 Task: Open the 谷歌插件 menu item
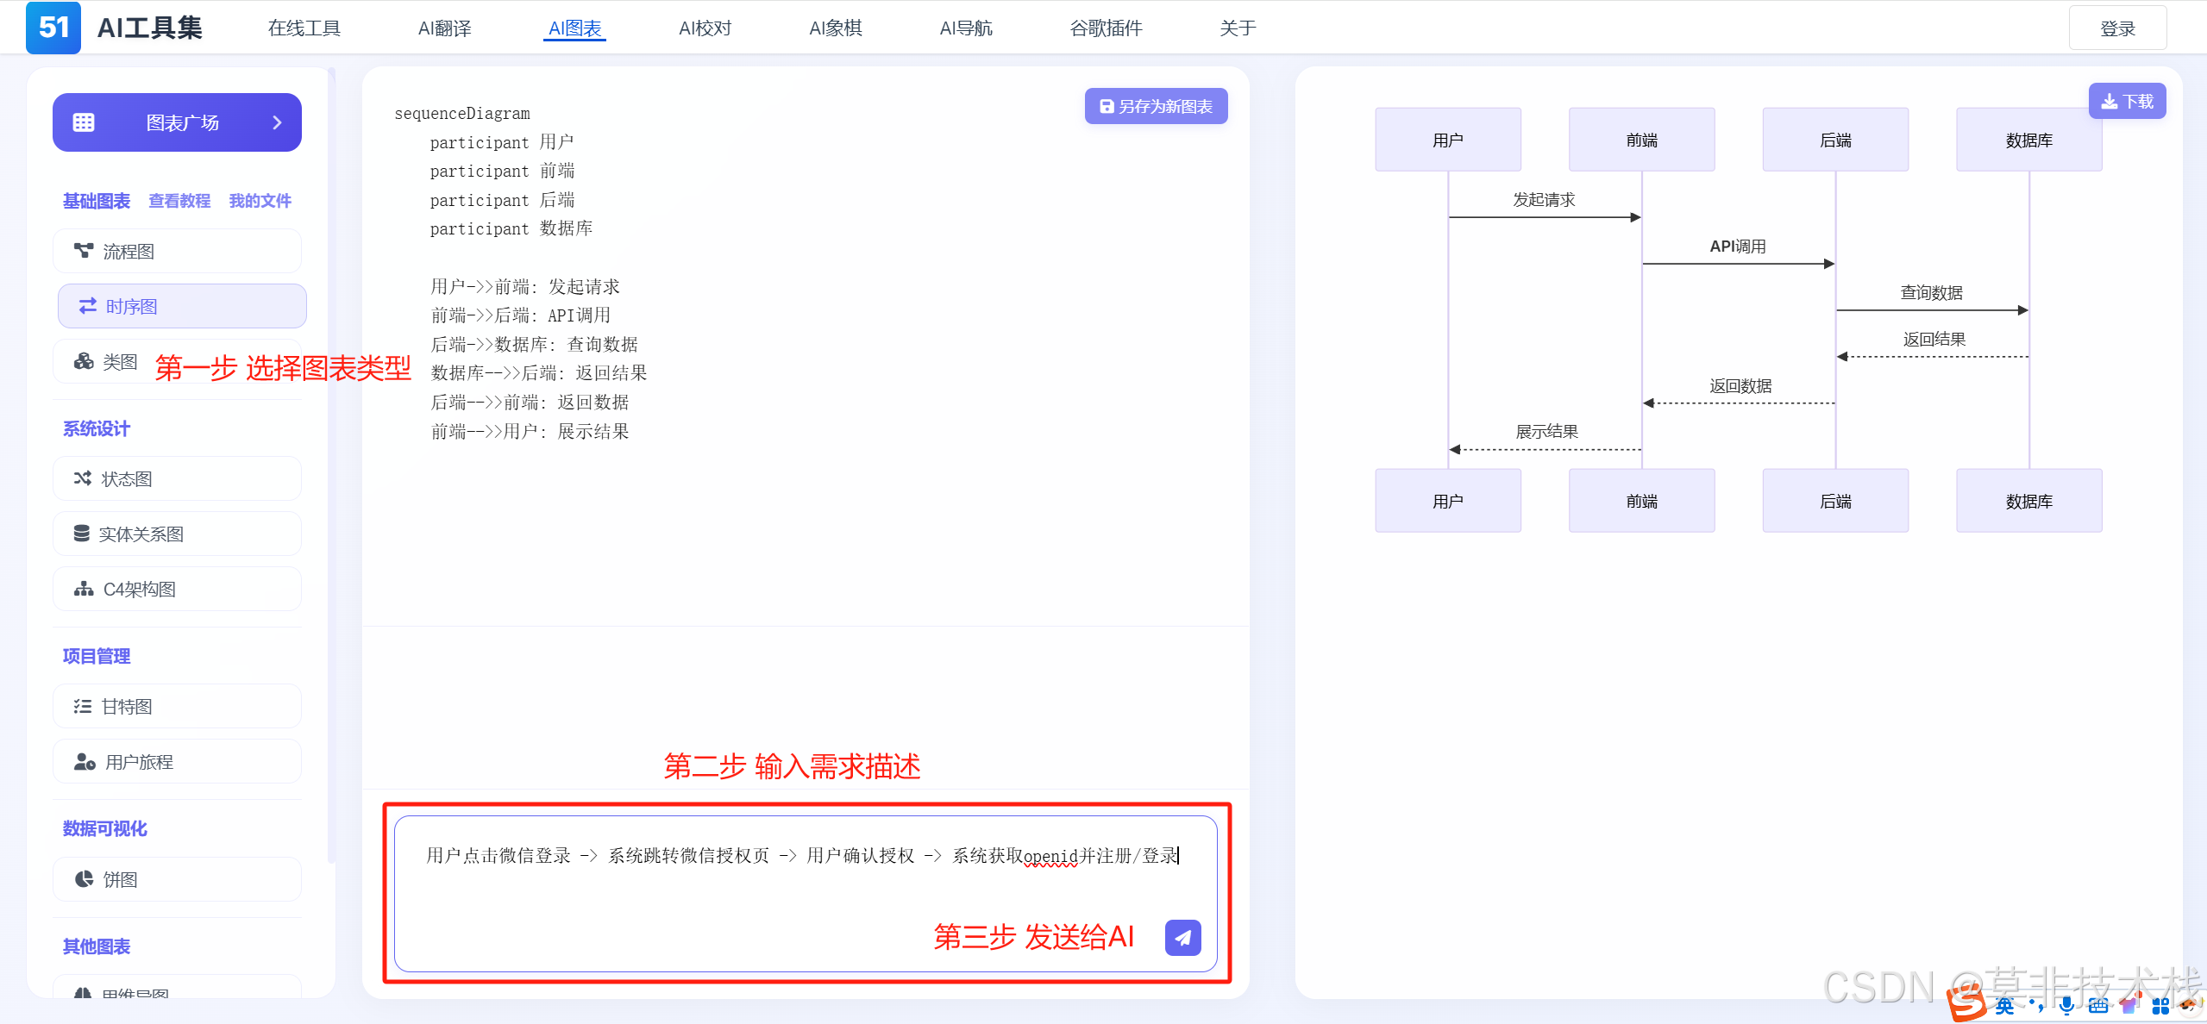1105,28
